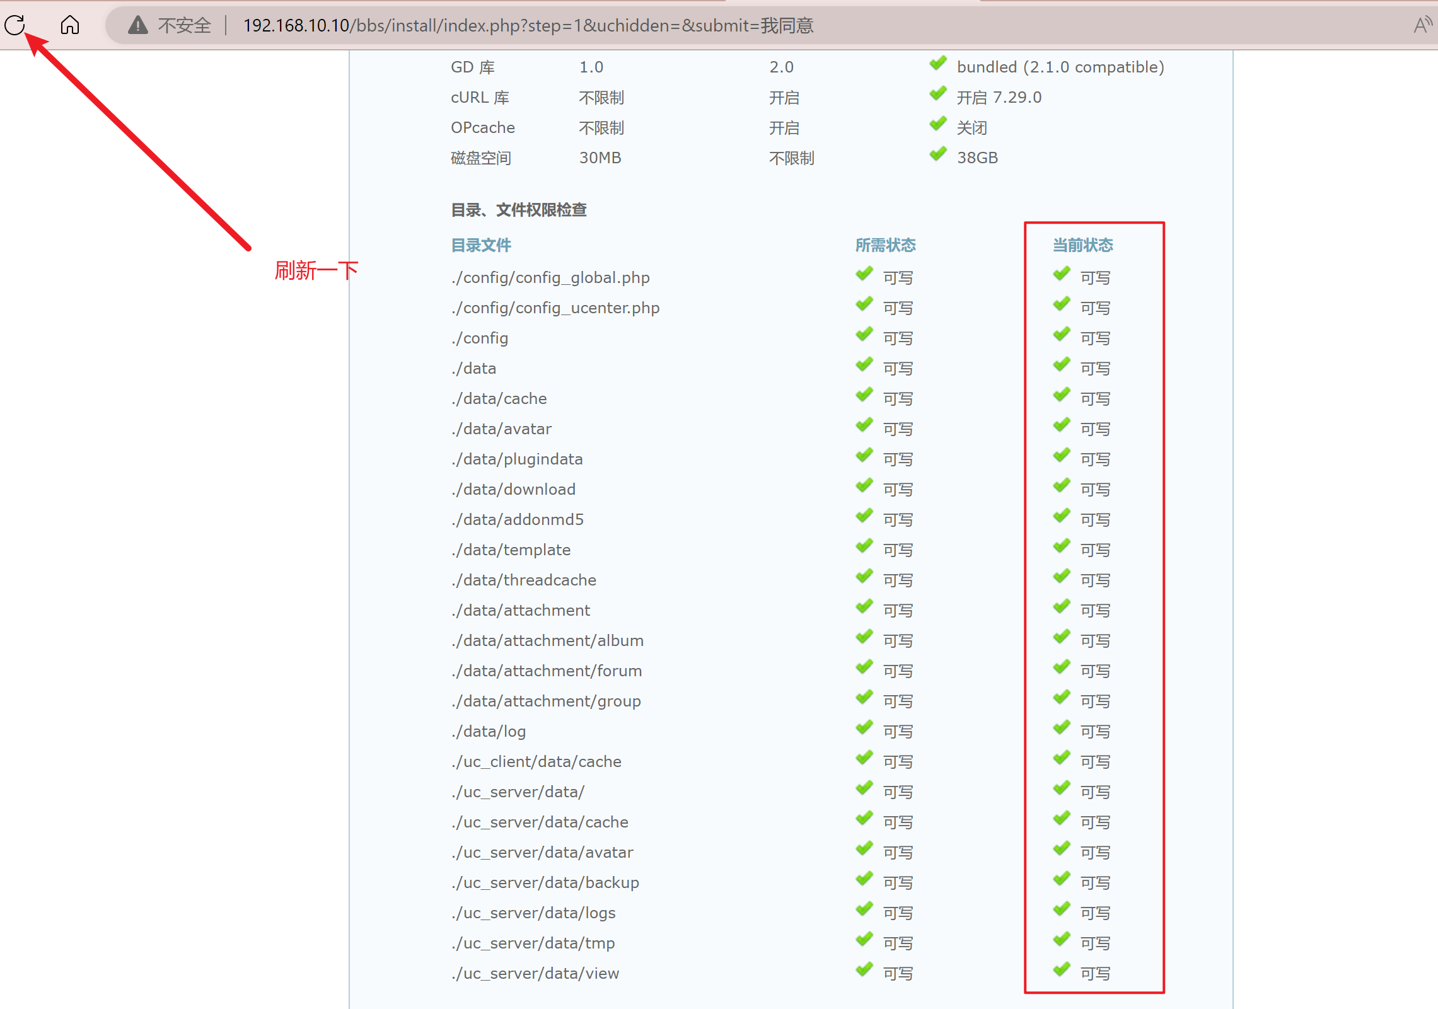Select the ./uc_server/data/logs entry
The image size is (1438, 1009).
pyautogui.click(x=533, y=913)
